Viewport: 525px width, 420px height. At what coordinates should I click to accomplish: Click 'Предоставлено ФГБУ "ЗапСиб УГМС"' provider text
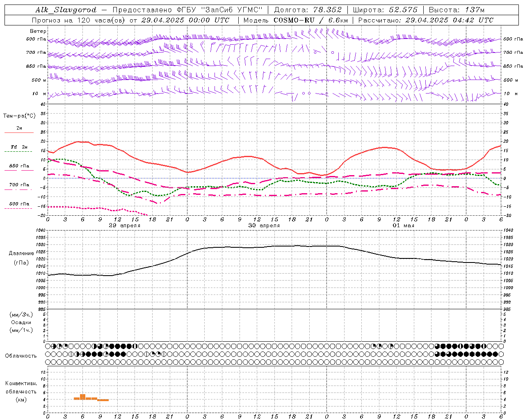click(x=187, y=10)
